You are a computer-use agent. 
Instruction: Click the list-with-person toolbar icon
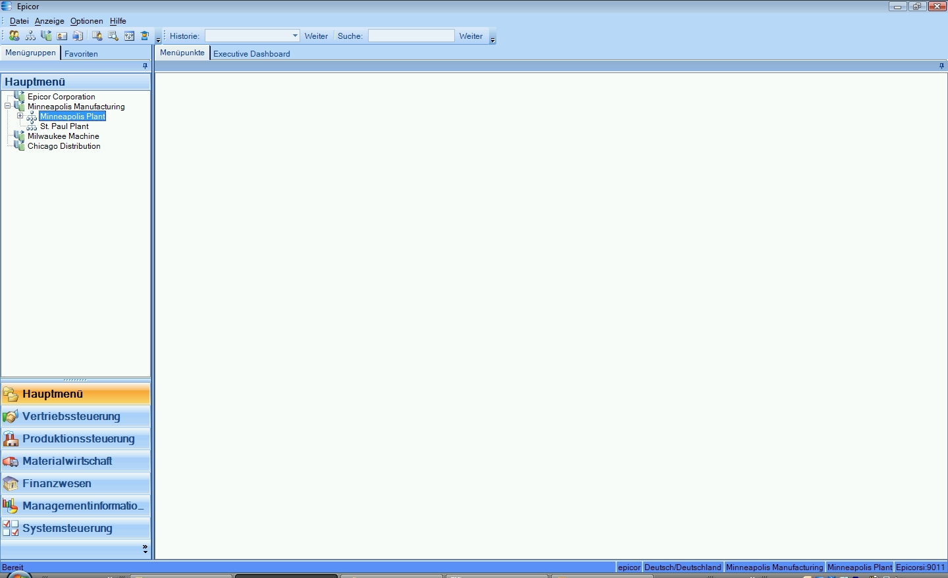coord(97,36)
